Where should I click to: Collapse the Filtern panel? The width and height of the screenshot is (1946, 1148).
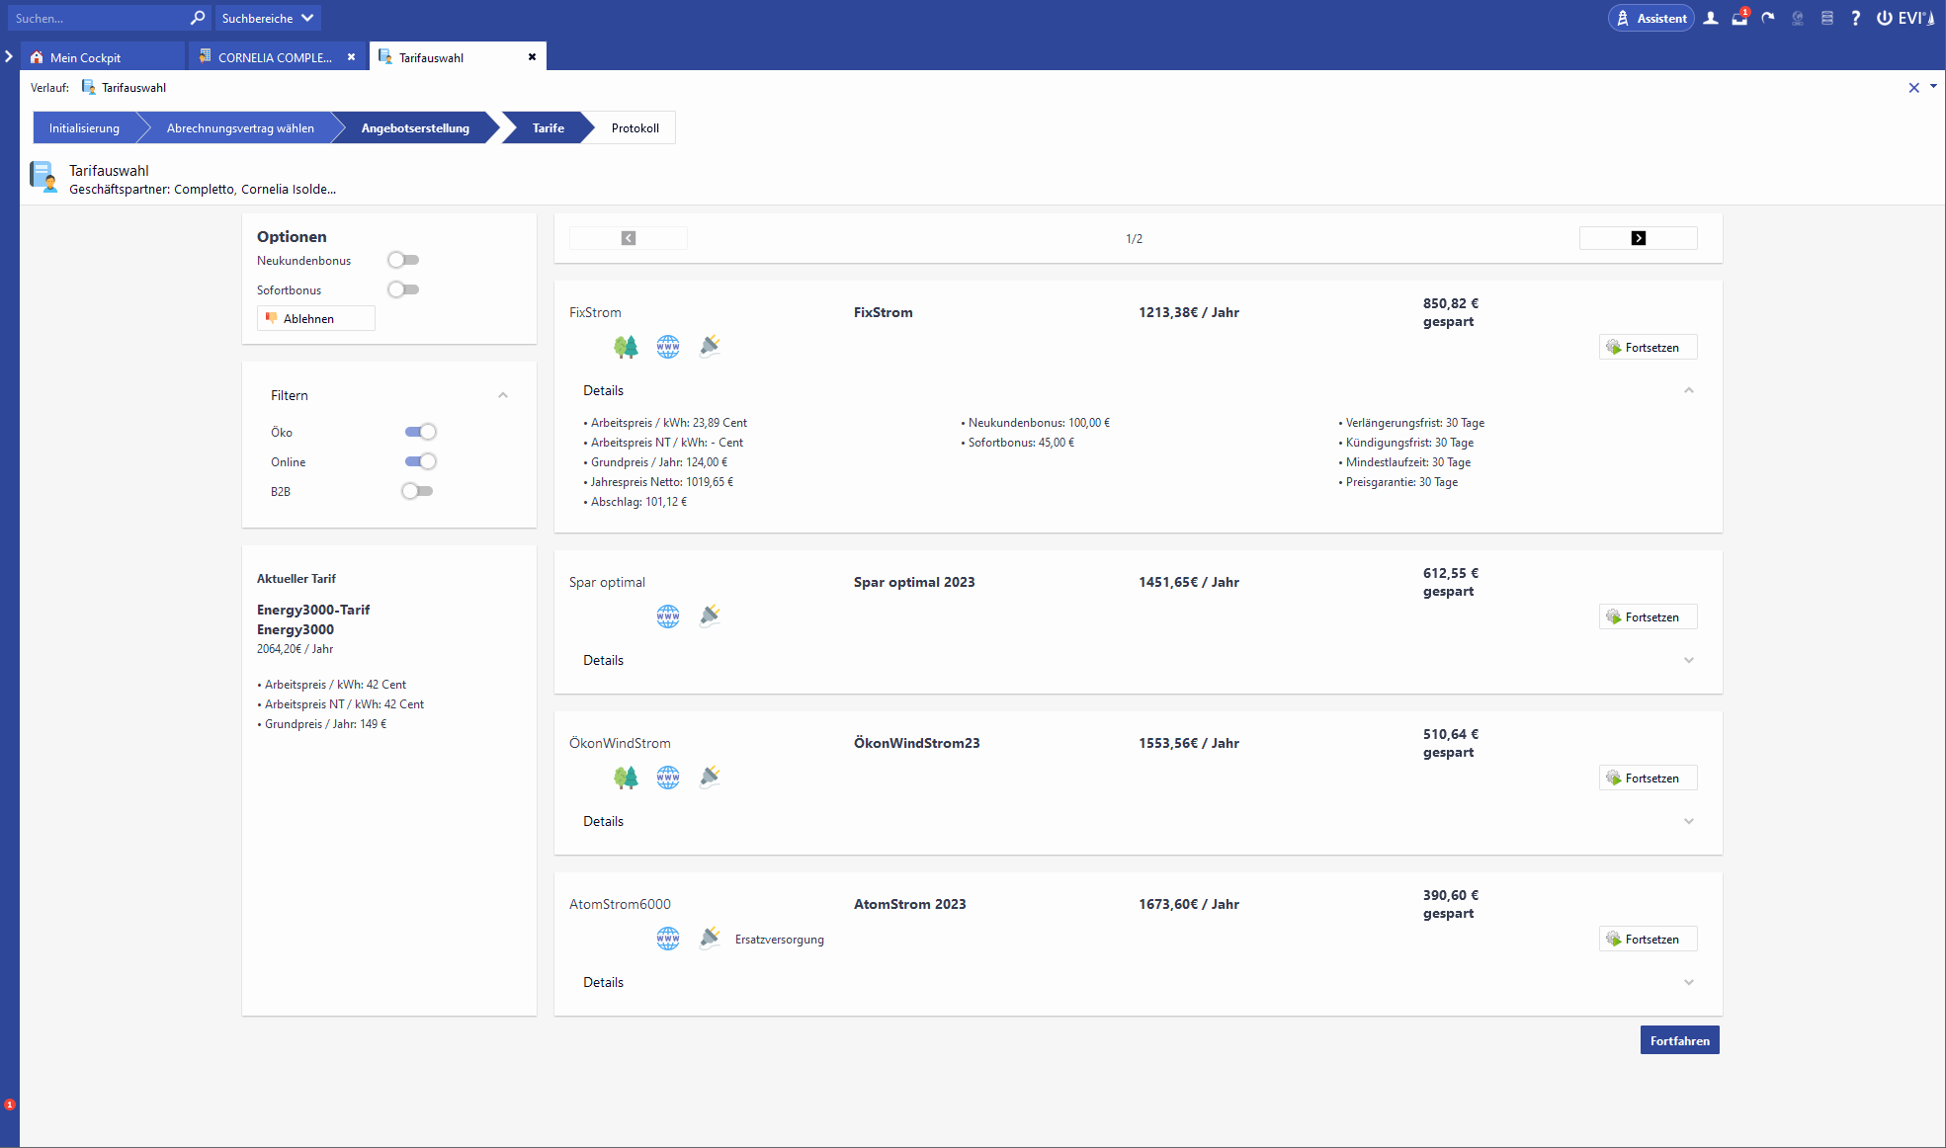pos(503,395)
